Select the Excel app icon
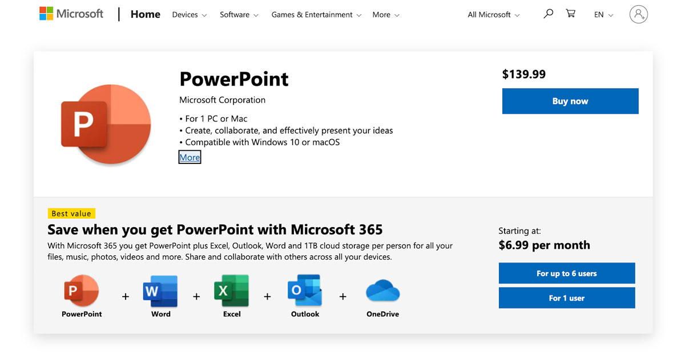 click(231, 292)
